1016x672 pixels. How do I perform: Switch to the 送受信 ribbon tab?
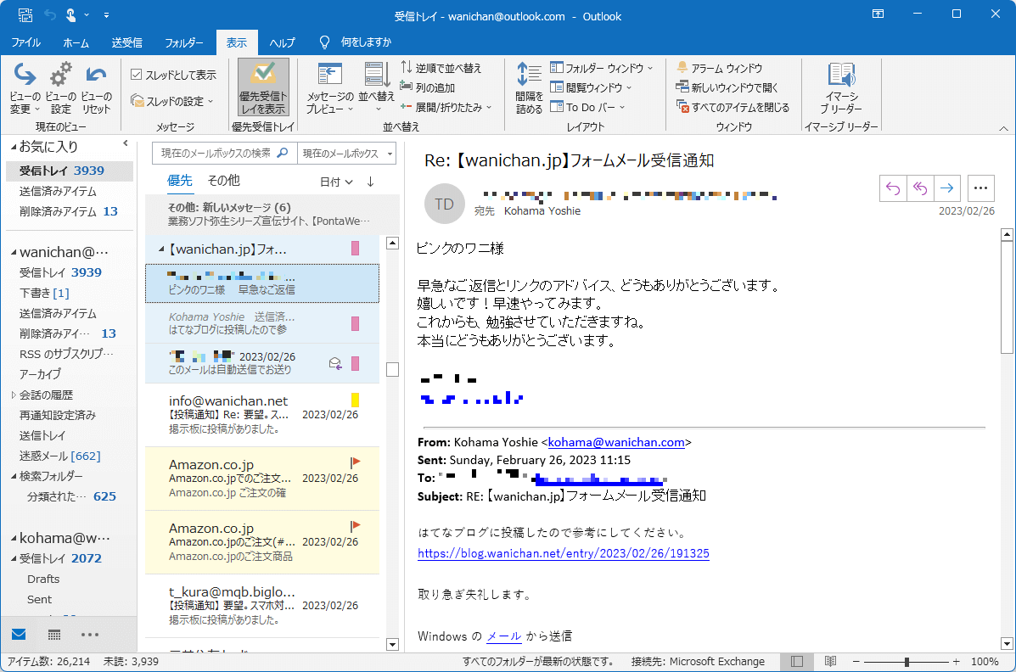coord(126,42)
